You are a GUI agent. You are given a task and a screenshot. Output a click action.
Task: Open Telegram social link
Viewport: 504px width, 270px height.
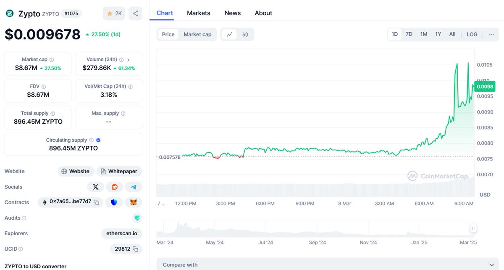[134, 187]
